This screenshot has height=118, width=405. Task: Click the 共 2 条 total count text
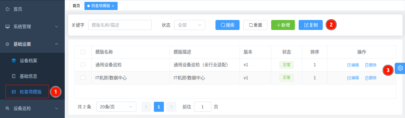(84, 107)
